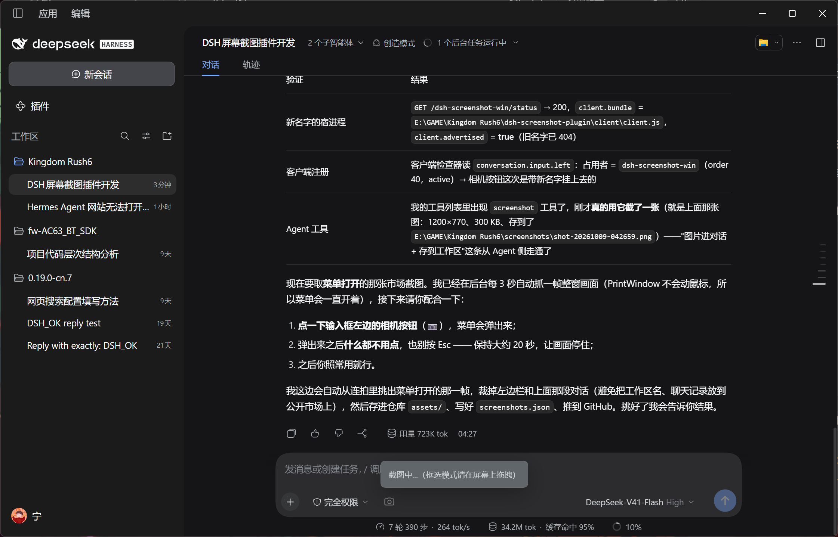The image size is (838, 537).
Task: Open the DSH_OK reply test conversation
Action: pyautogui.click(x=92, y=323)
